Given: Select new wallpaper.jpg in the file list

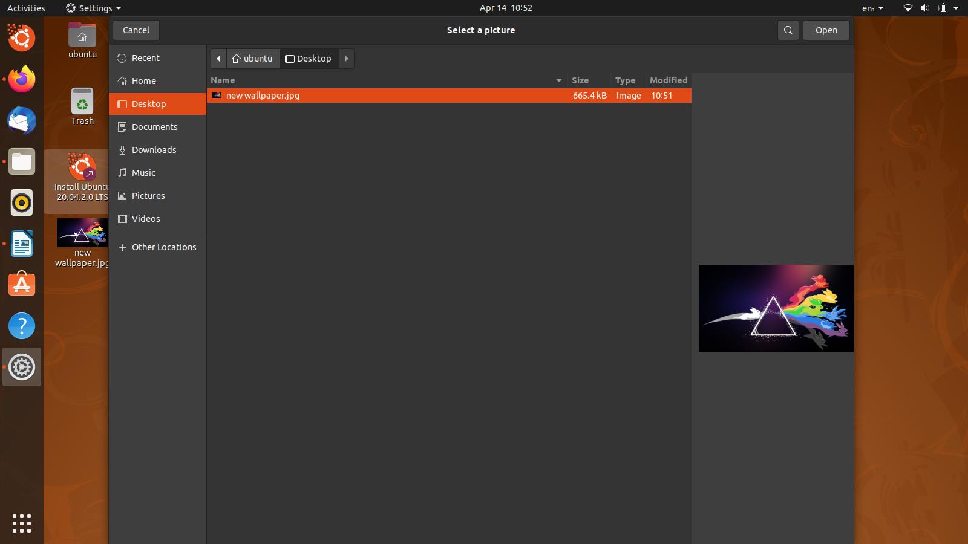Looking at the screenshot, I should point(449,96).
